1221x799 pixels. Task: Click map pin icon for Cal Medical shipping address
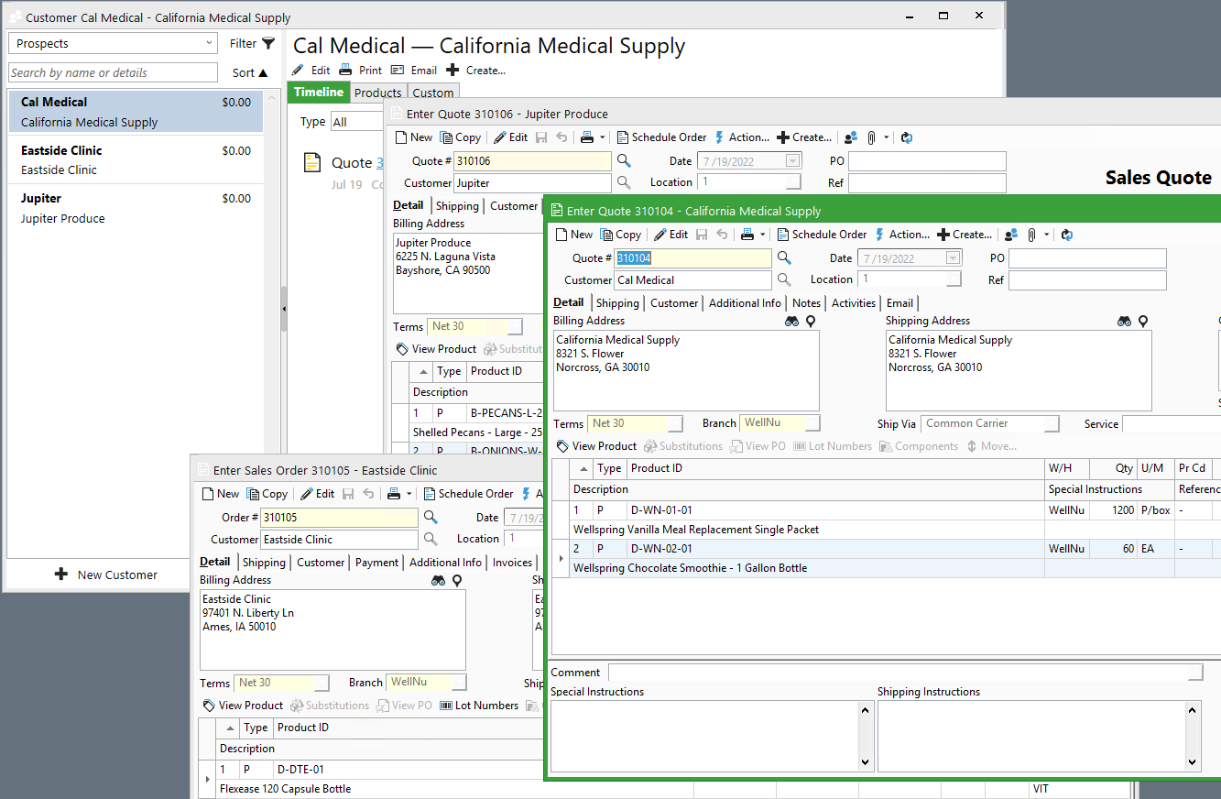[1142, 322]
